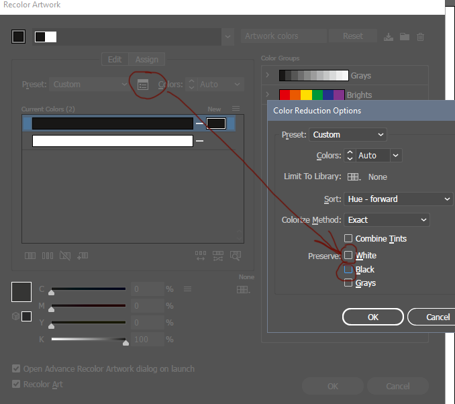Click the dash arrow of the white color row

click(x=199, y=141)
